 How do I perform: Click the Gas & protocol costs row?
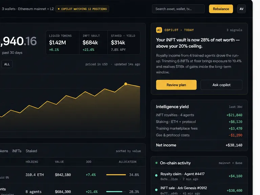click(x=199, y=135)
